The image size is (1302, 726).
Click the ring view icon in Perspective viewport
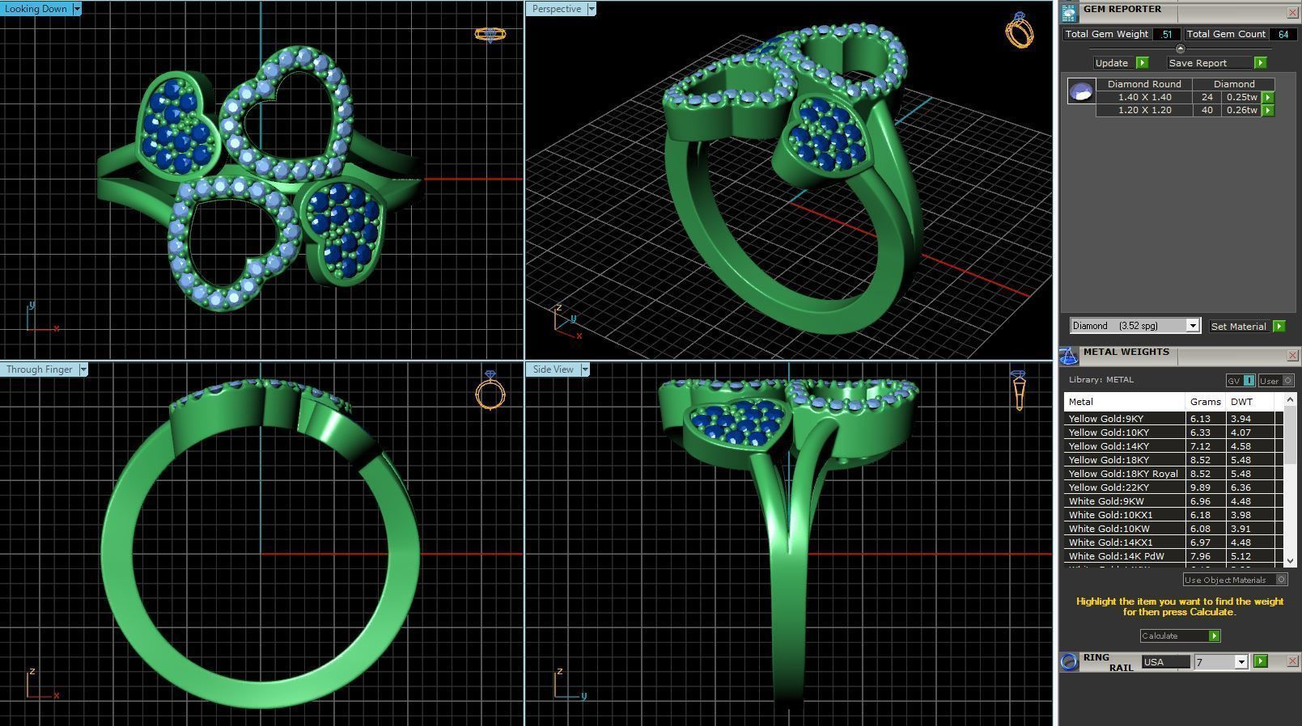[1020, 30]
